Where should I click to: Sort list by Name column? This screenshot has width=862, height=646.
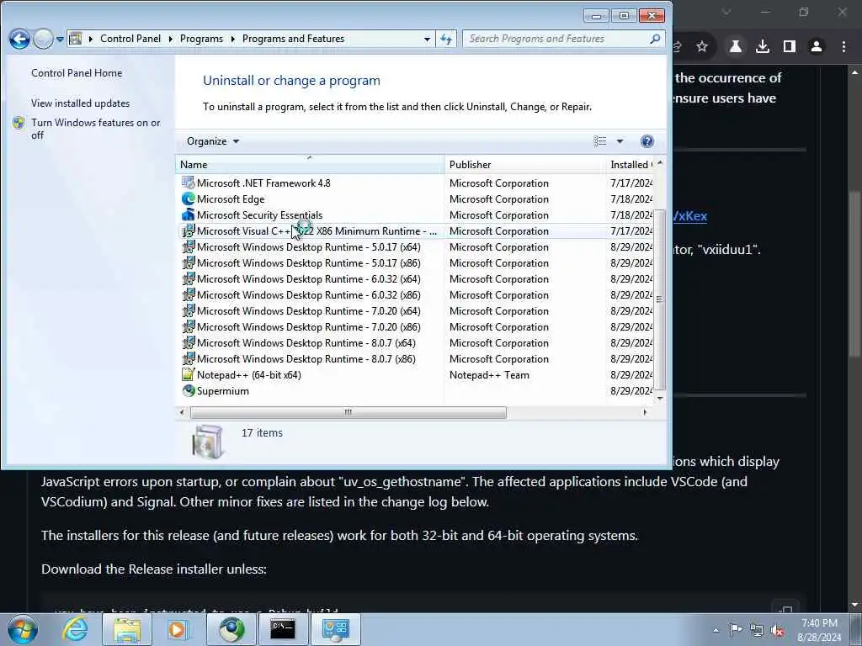310,164
